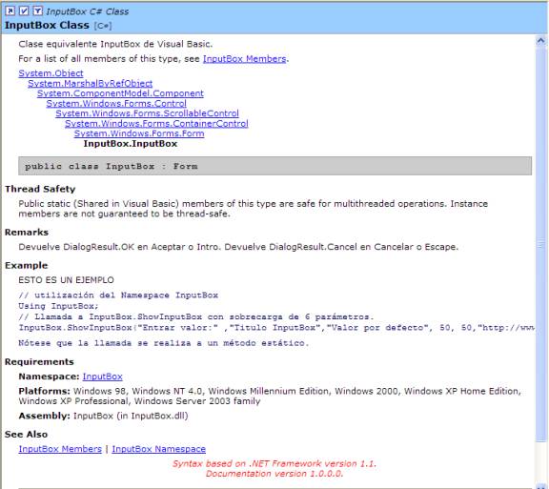This screenshot has width=549, height=489.
Task: Open System.Windows.Forms.ContainerControl link
Action: (x=156, y=124)
